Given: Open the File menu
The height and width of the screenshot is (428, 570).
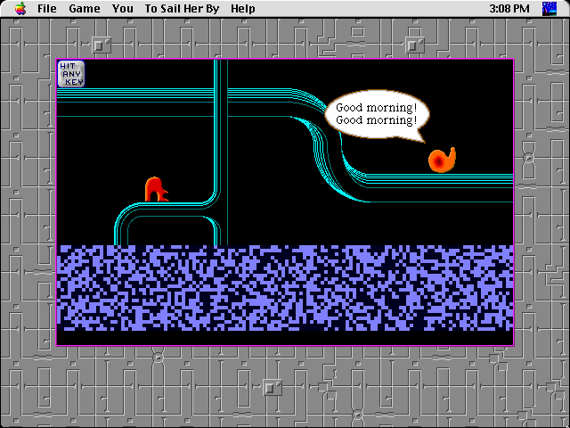Looking at the screenshot, I should click(47, 8).
